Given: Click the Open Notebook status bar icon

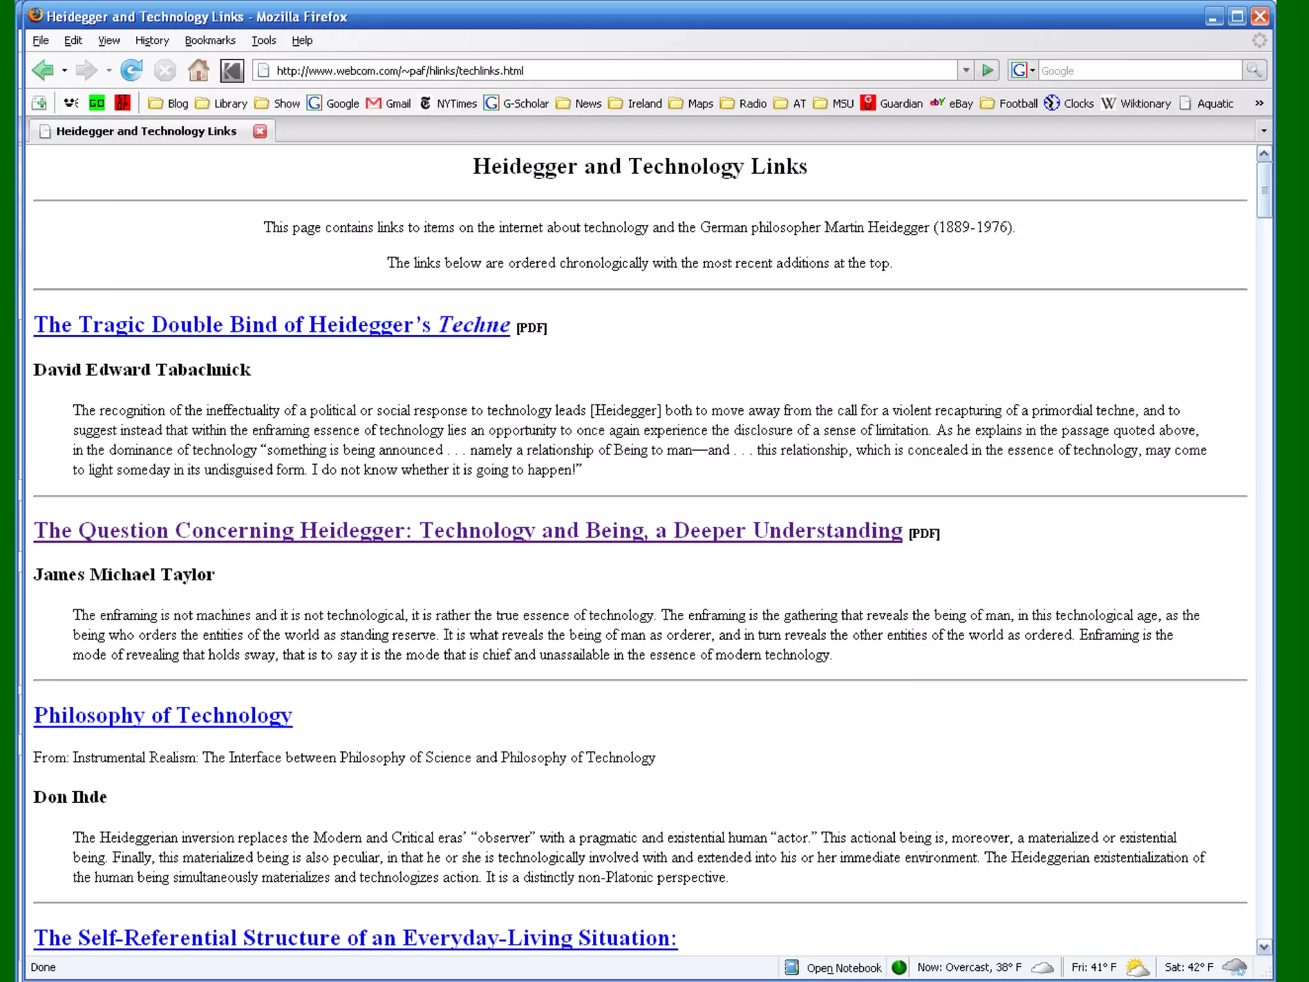Looking at the screenshot, I should pos(792,967).
